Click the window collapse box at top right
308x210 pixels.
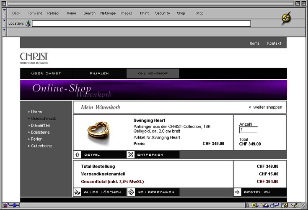pyautogui.click(x=303, y=3)
